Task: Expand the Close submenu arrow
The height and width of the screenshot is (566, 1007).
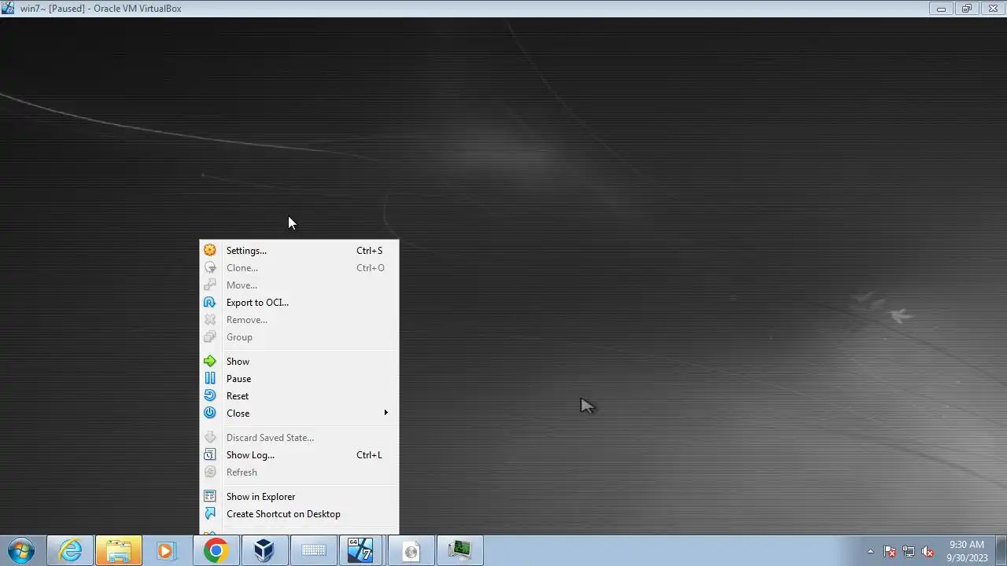Action: [x=385, y=413]
